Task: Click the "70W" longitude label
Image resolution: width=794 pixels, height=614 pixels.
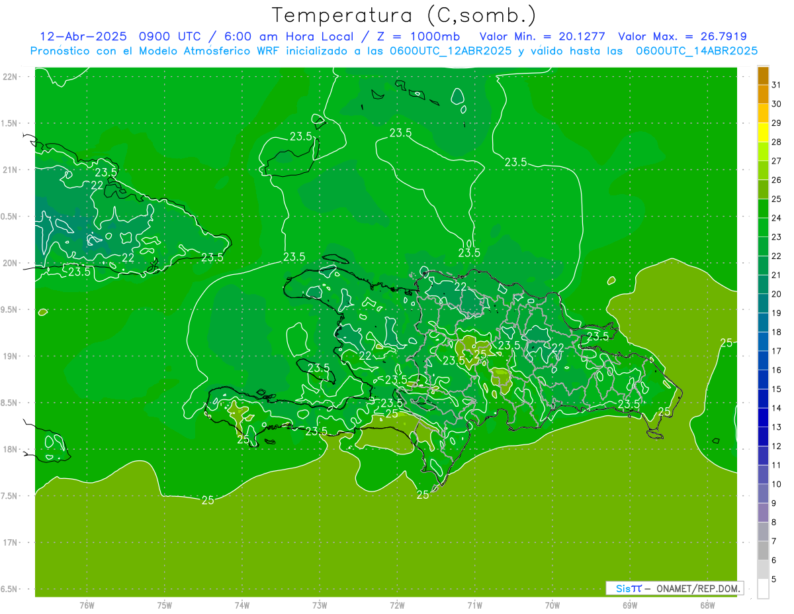Action: coord(552,605)
